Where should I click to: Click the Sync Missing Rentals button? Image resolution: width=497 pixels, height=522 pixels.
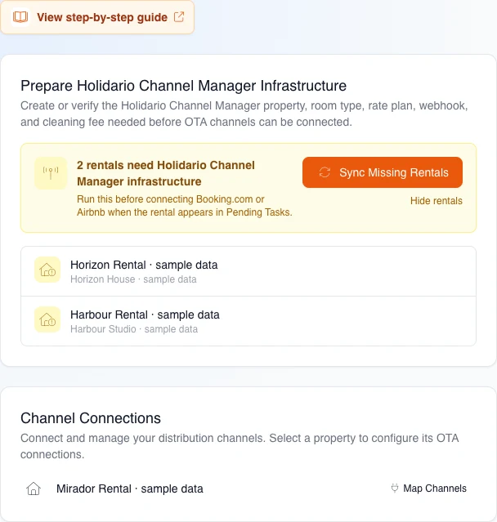[383, 172]
